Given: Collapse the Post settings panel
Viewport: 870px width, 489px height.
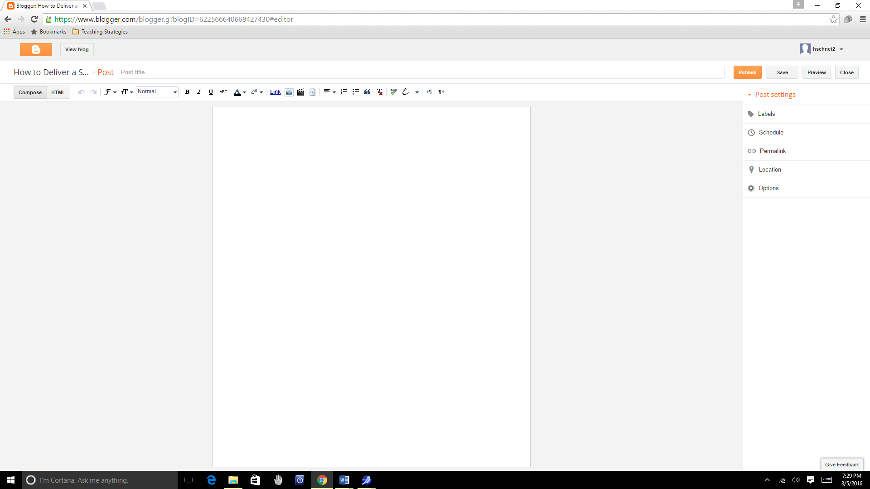Looking at the screenshot, I should pyautogui.click(x=771, y=95).
